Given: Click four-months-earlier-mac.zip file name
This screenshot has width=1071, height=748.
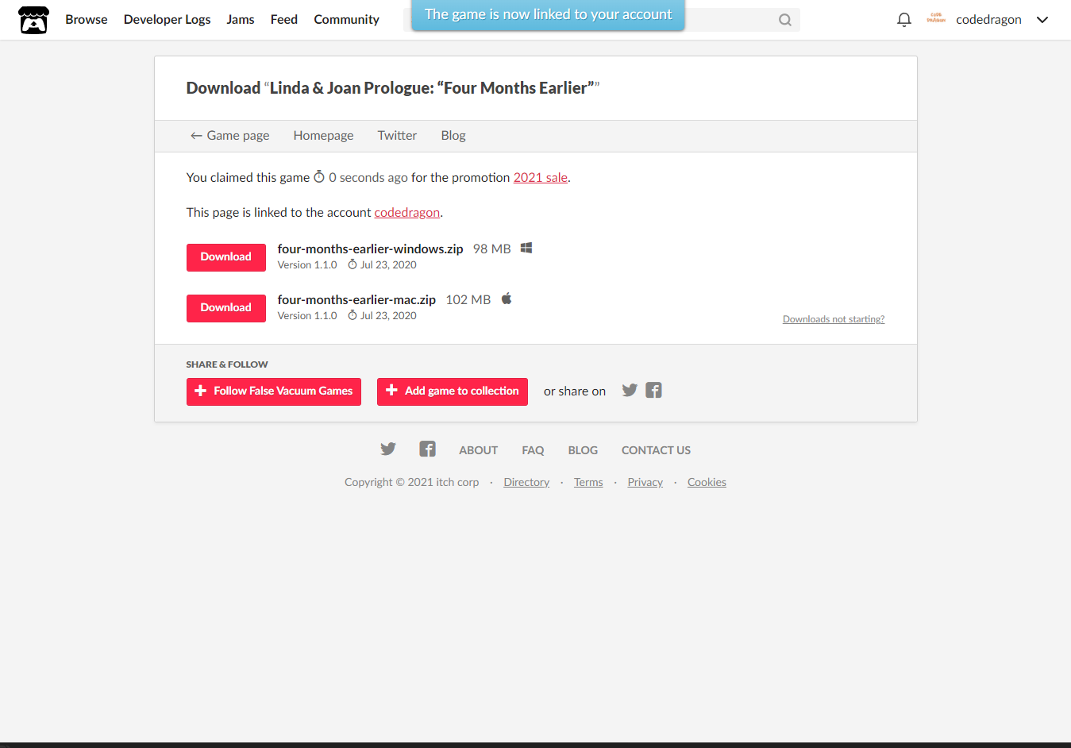Looking at the screenshot, I should (x=356, y=299).
